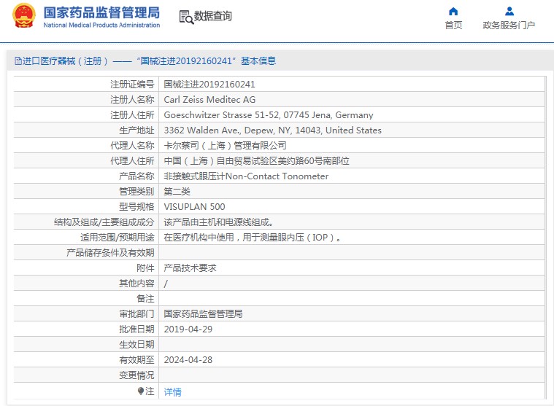Select management category 第二类 value
This screenshot has width=554, height=406.
(177, 192)
